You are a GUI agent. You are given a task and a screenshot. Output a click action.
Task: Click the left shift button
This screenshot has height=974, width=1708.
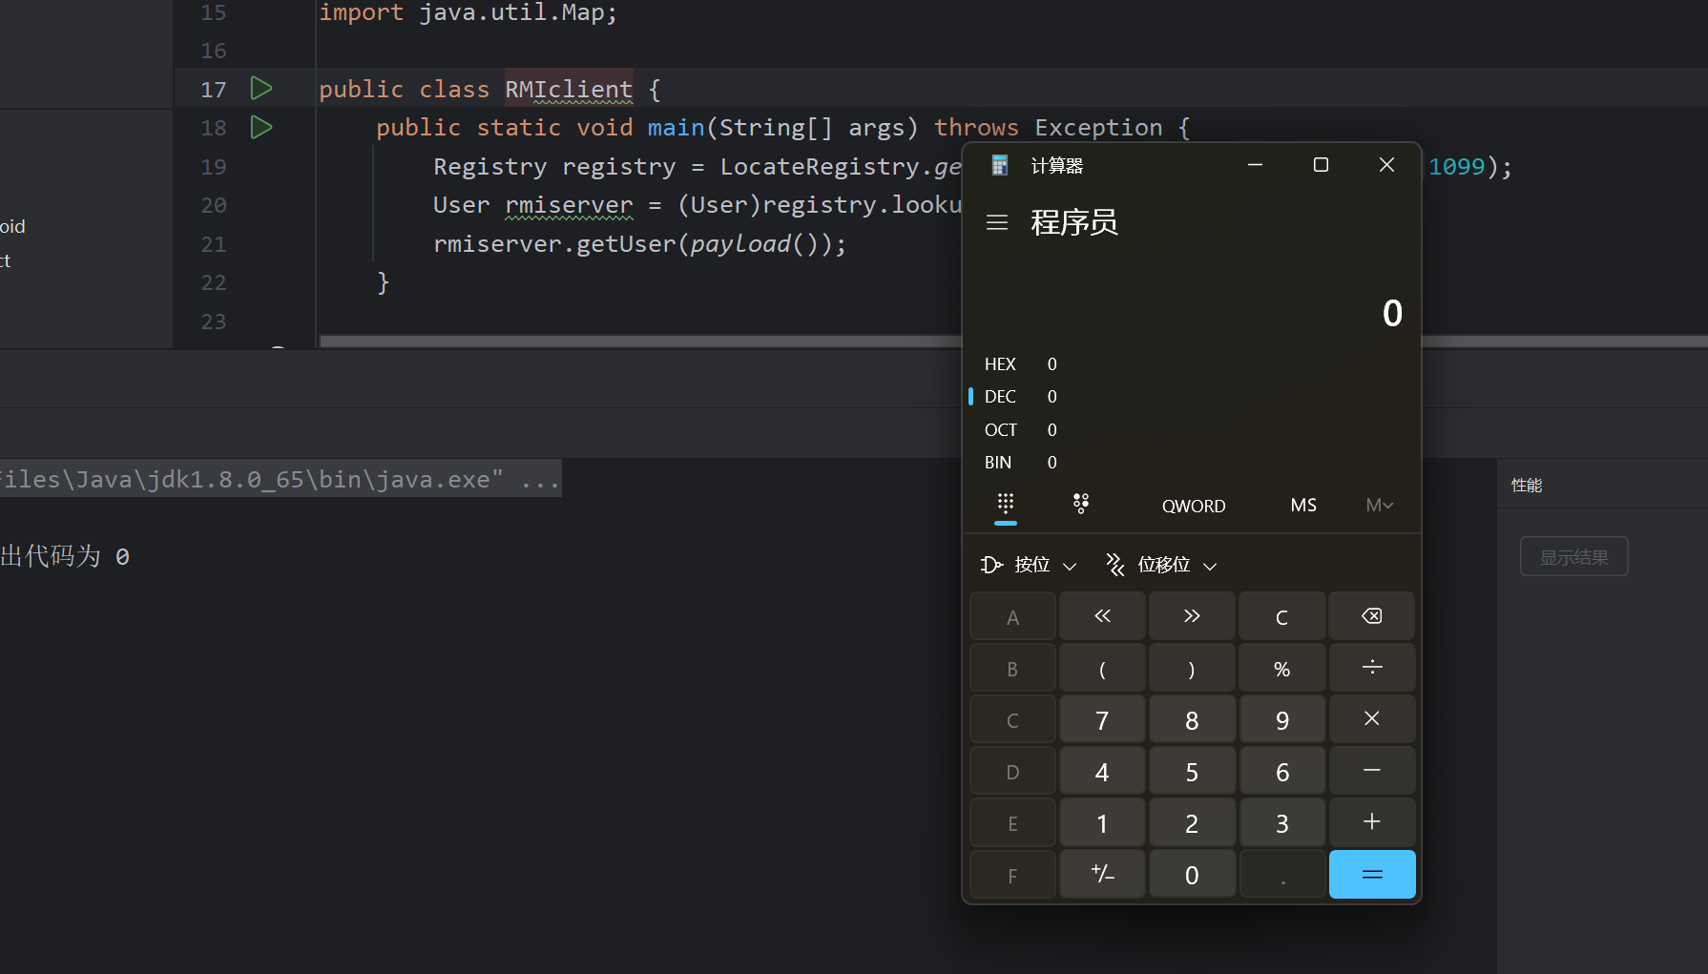[1102, 616]
